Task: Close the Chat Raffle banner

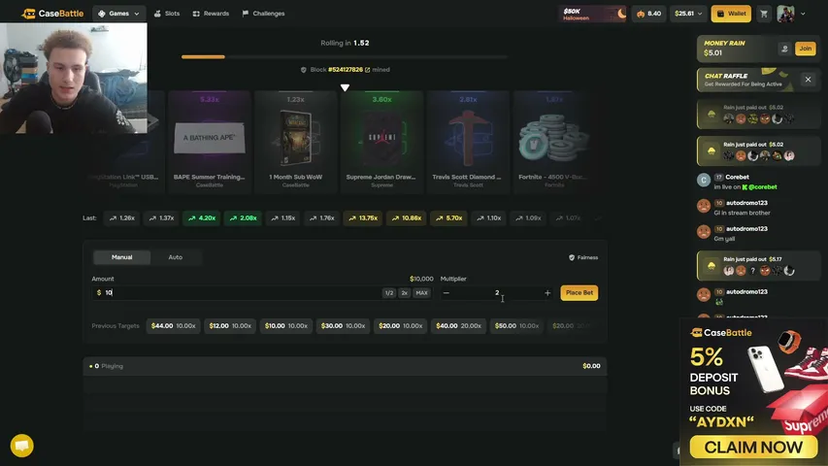Action: coord(808,80)
